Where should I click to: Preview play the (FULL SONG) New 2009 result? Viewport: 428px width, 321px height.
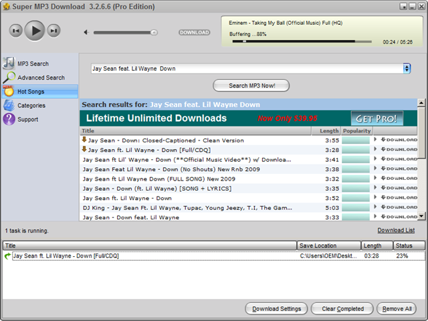point(375,178)
